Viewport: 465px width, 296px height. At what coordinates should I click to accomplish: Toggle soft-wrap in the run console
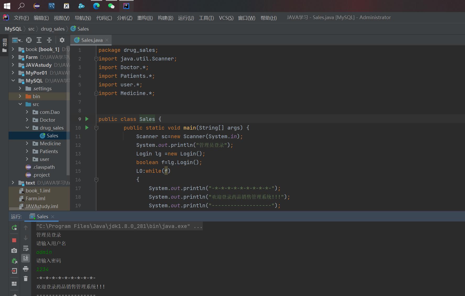26,248
